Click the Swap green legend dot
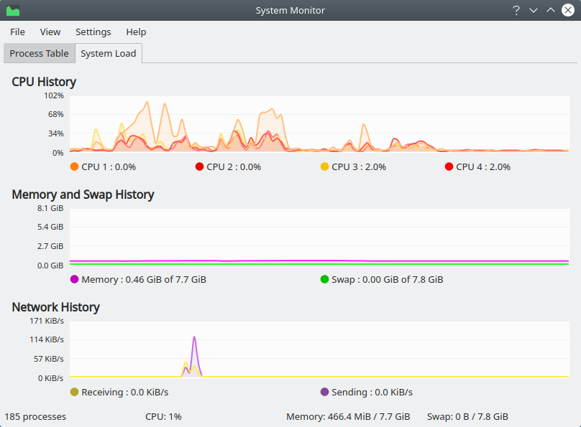Image resolution: width=581 pixels, height=427 pixels. click(324, 279)
